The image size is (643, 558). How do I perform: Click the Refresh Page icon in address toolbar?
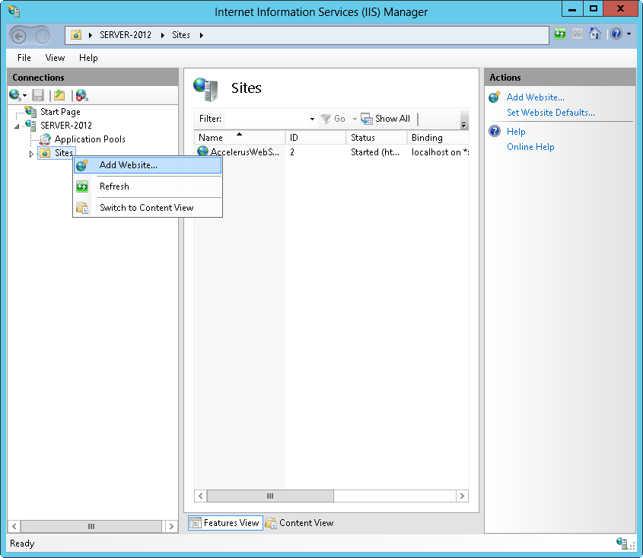pos(560,33)
